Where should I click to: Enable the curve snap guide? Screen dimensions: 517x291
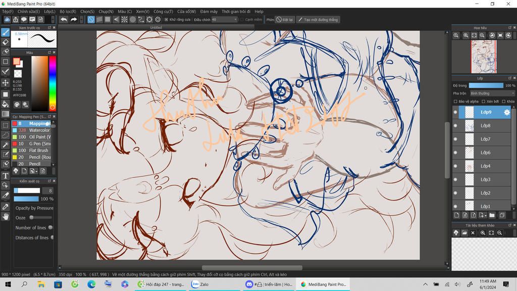[141, 20]
